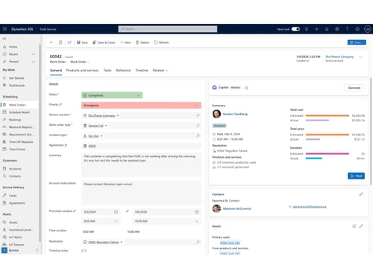Open the settings gear icon

tap(337, 29)
